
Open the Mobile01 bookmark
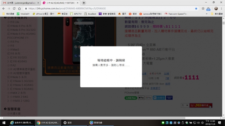[x=23, y=14]
